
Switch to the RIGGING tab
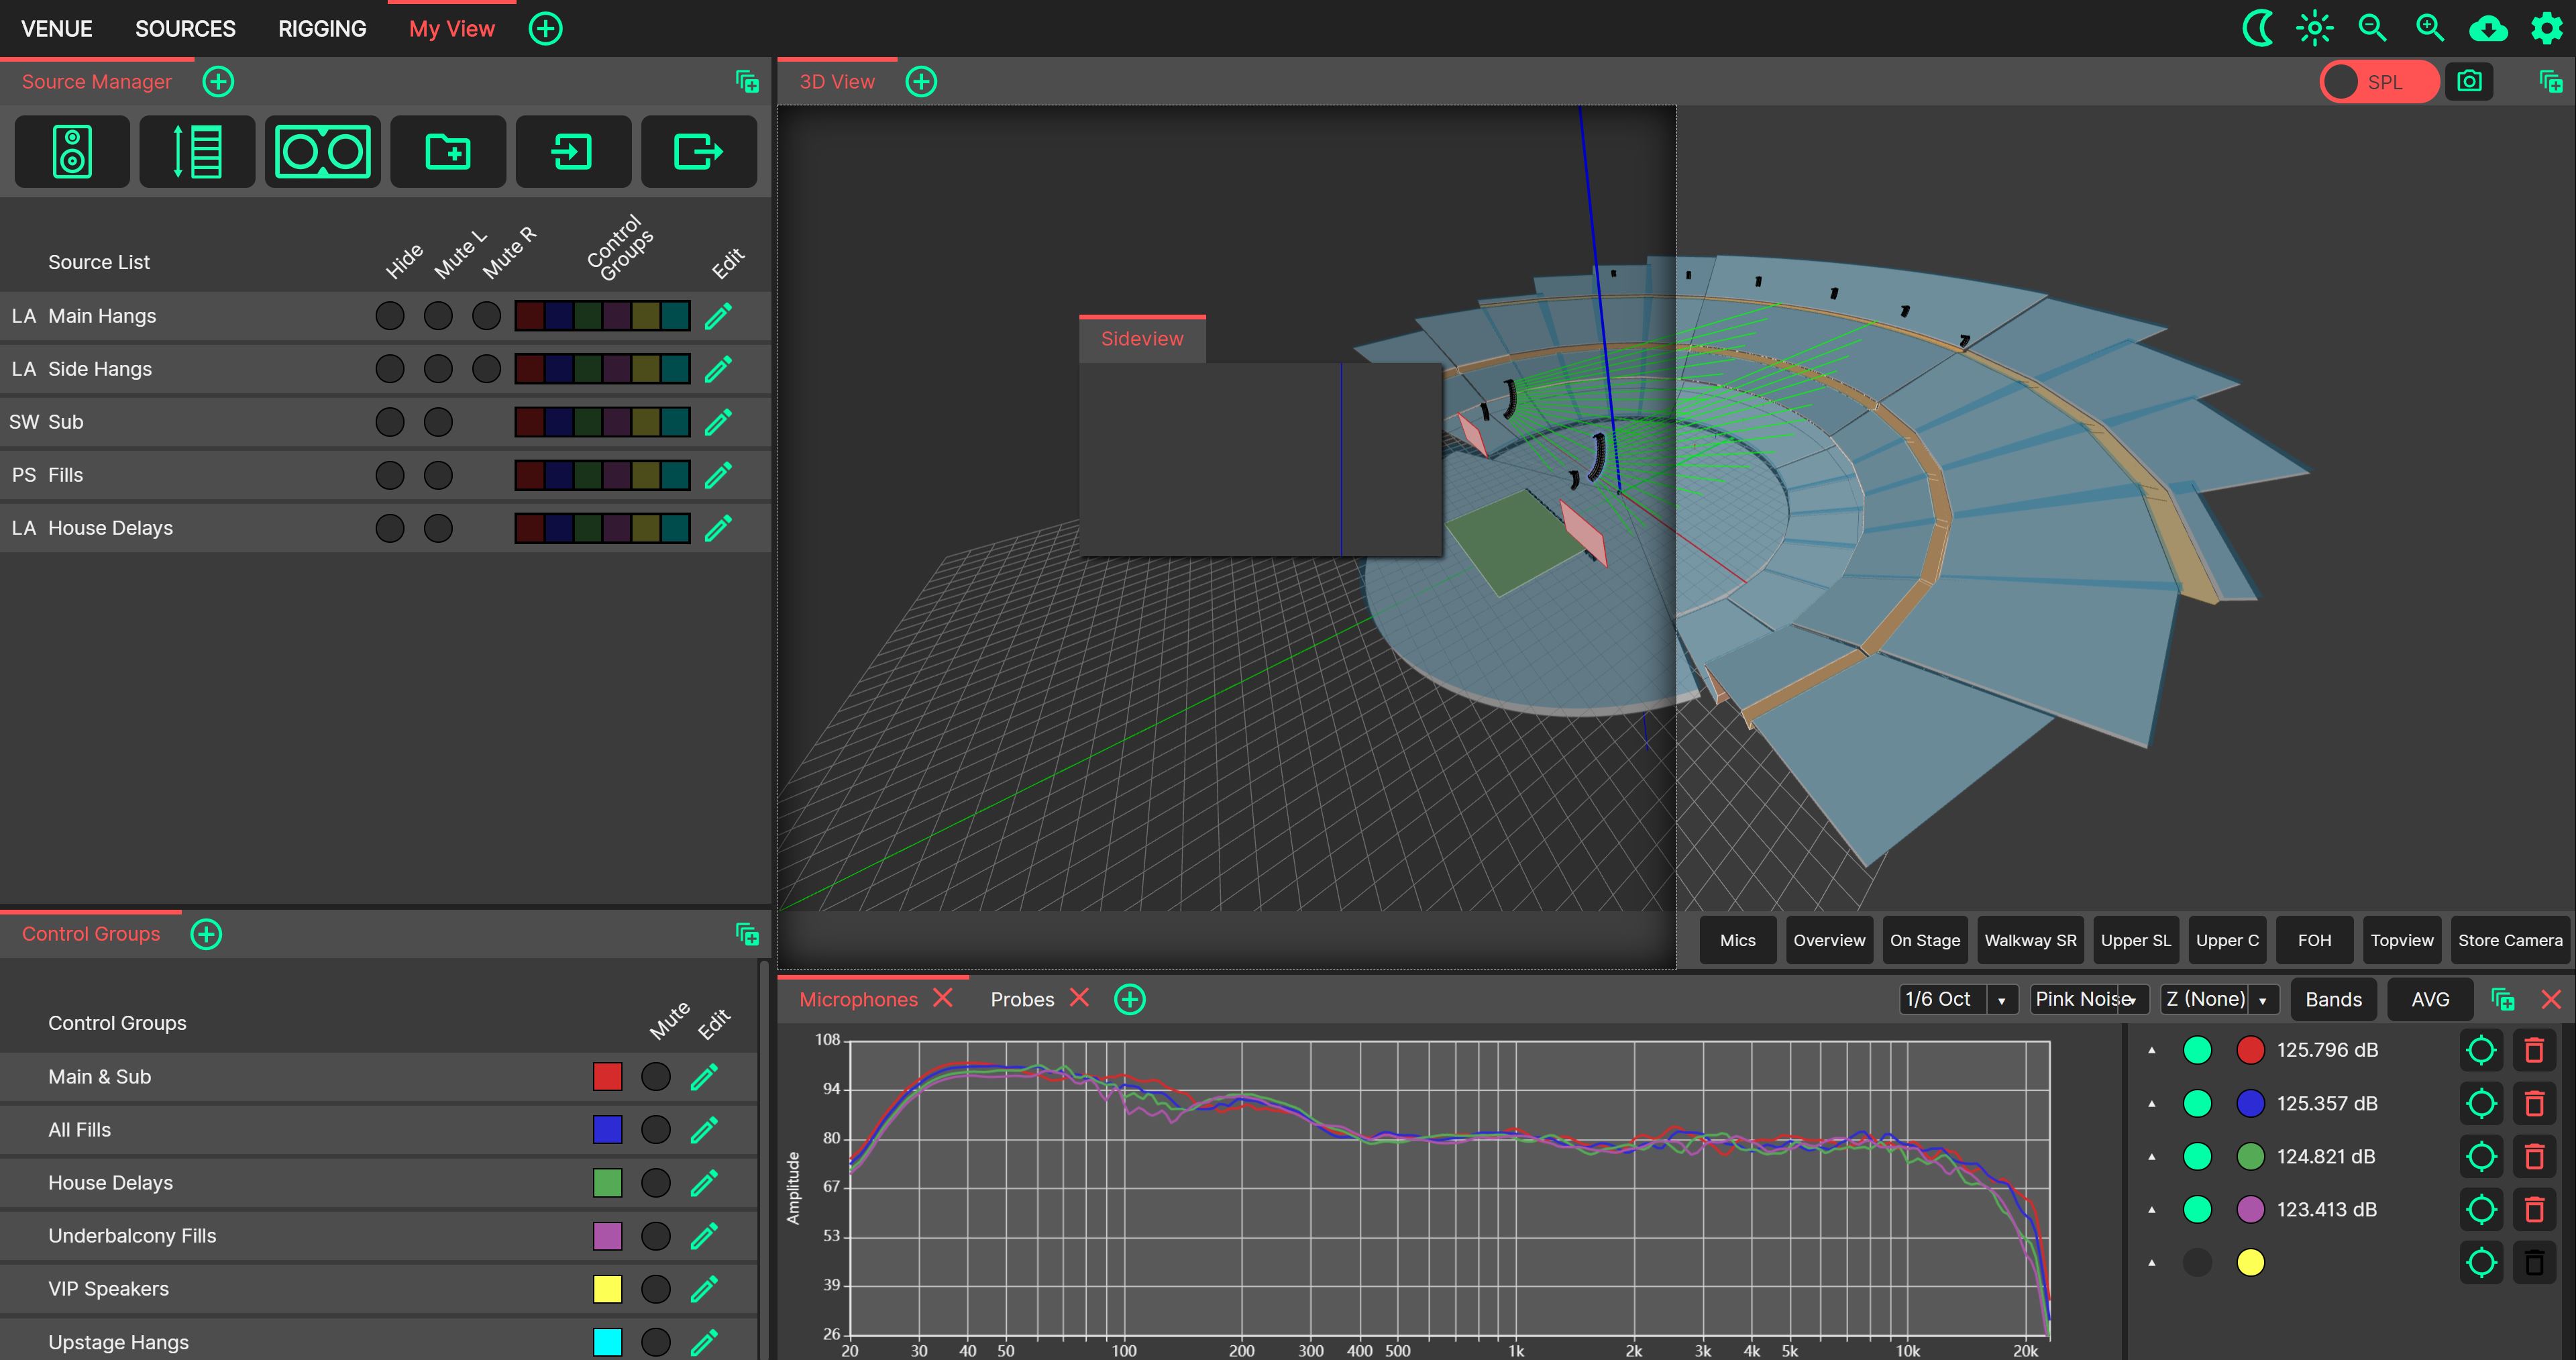[x=322, y=29]
